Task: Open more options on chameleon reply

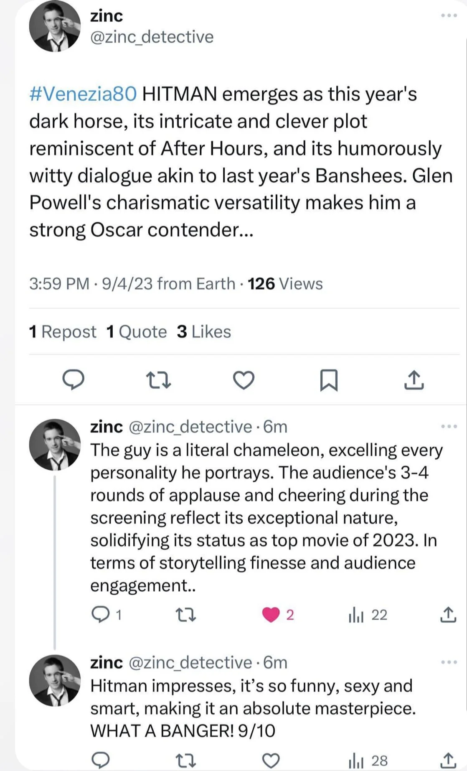Action: click(x=449, y=427)
